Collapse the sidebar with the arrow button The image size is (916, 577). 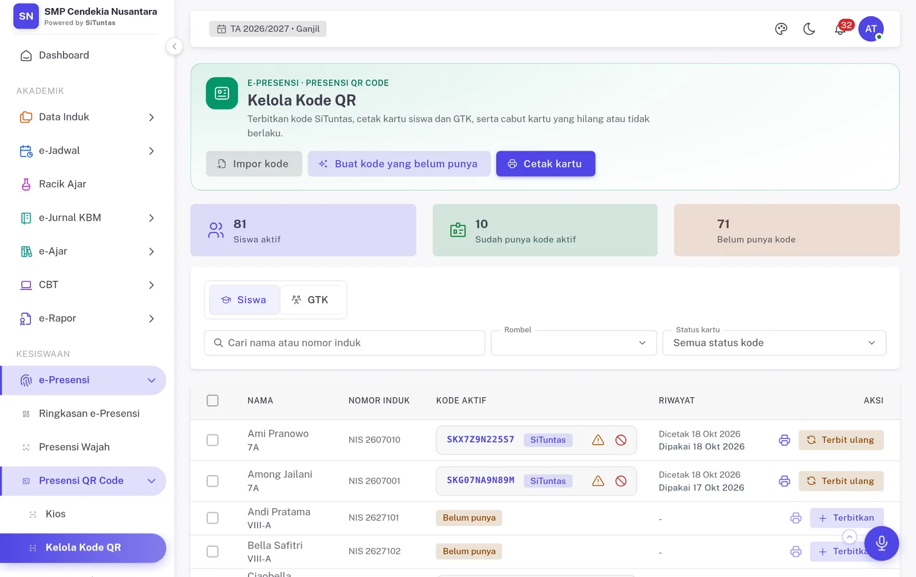tap(174, 46)
